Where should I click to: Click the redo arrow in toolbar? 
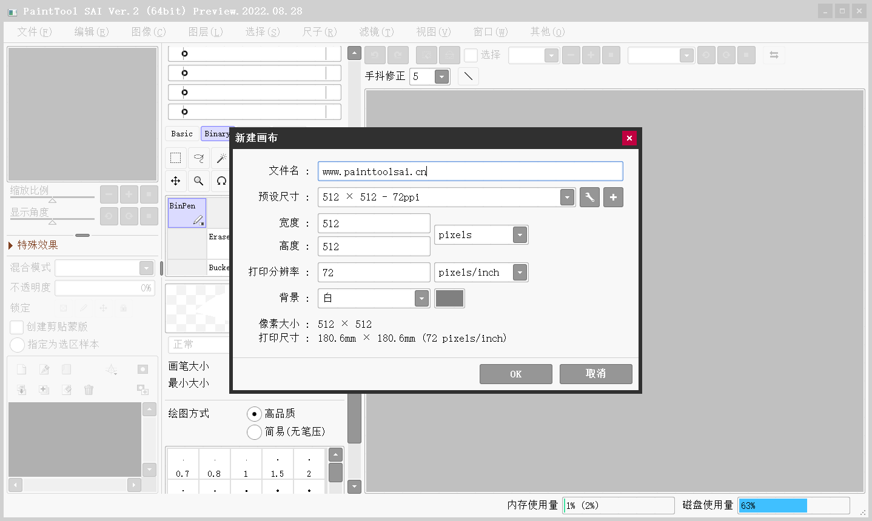(398, 55)
